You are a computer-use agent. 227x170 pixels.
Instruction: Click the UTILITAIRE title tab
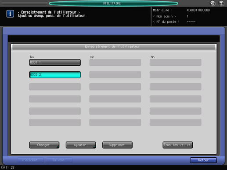click(x=113, y=3)
